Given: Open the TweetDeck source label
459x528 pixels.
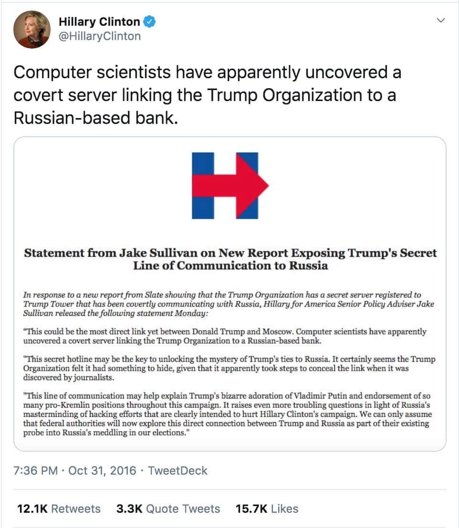Looking at the screenshot, I should coord(177,470).
